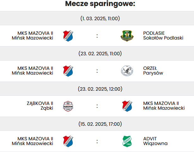Click the Orzeł Parysów eagle logo
194x152 pixels.
click(127, 71)
